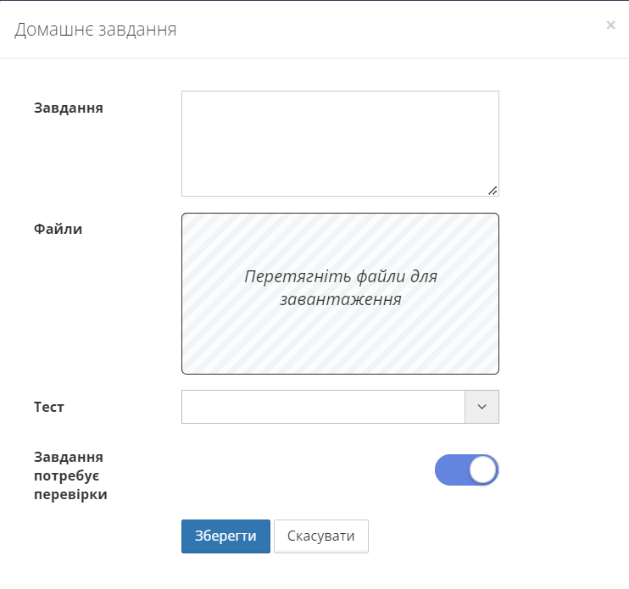
Task: Open the Тест selection field
Action: coord(323,407)
